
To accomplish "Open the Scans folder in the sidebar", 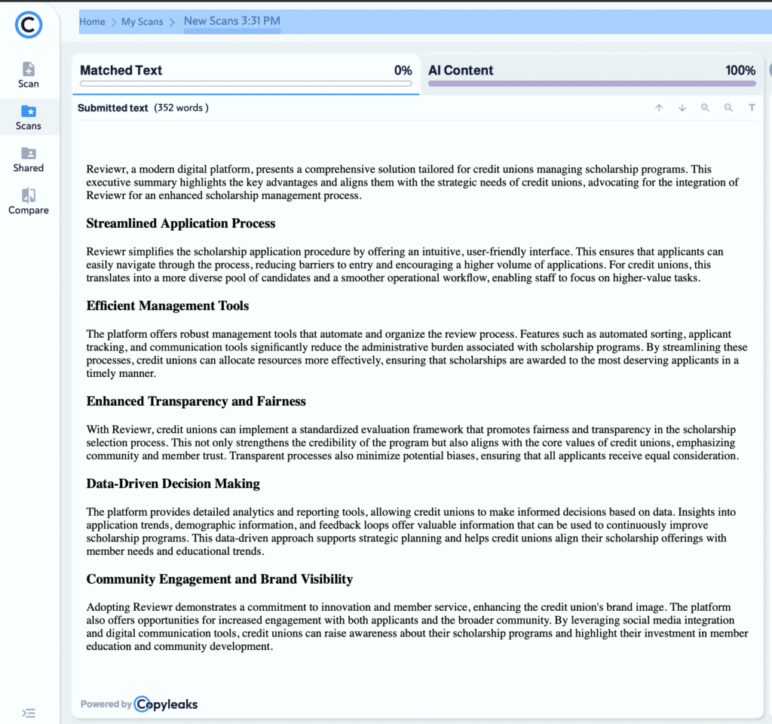I will coord(29,117).
